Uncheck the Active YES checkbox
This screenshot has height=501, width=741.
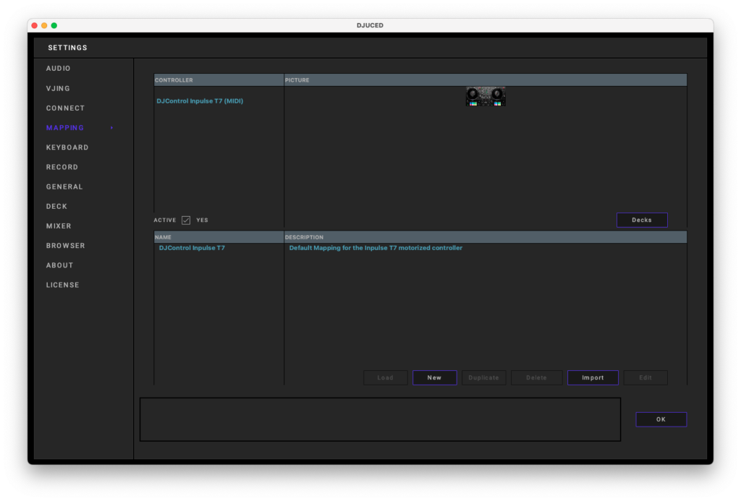pos(186,220)
